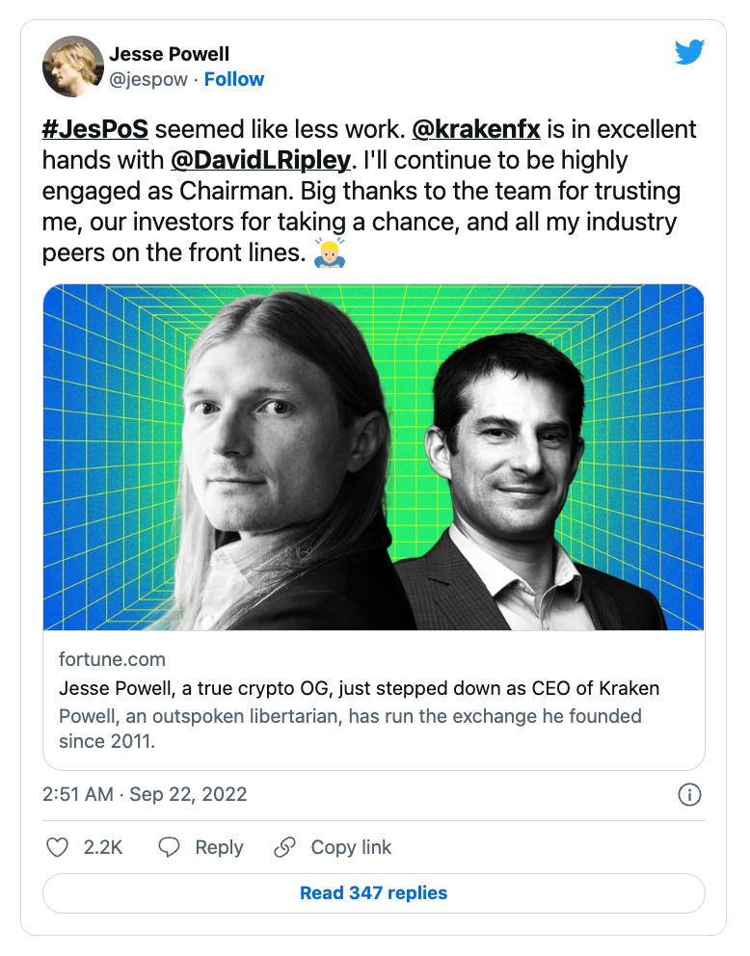Click the Copy link label
The width and height of the screenshot is (750, 956).
click(351, 847)
